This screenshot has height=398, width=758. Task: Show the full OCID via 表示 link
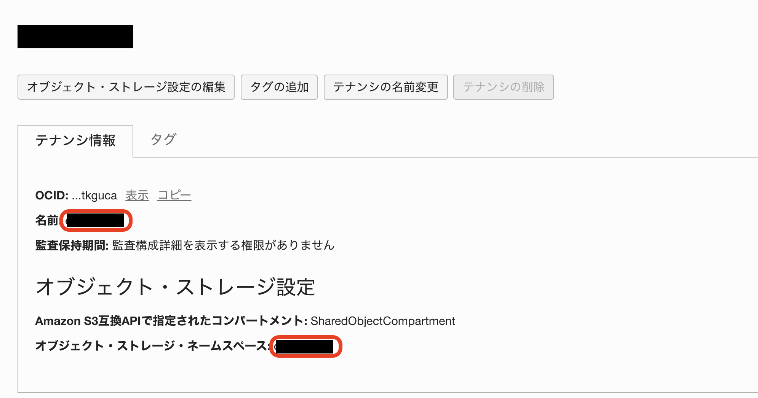[137, 195]
